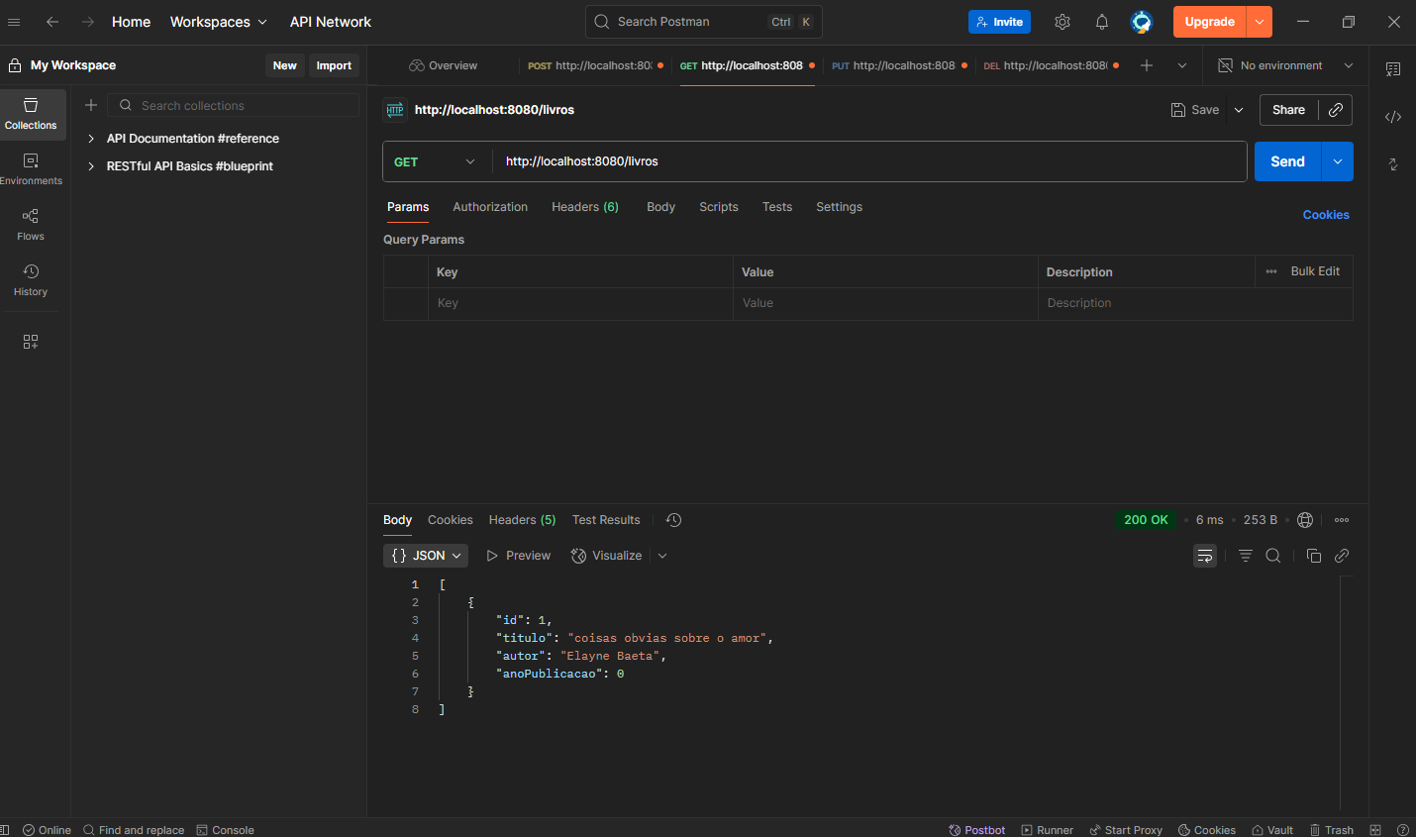Toggle the sidebar visibility in status bar
Image resolution: width=1416 pixels, height=837 pixels.
(x=5, y=830)
